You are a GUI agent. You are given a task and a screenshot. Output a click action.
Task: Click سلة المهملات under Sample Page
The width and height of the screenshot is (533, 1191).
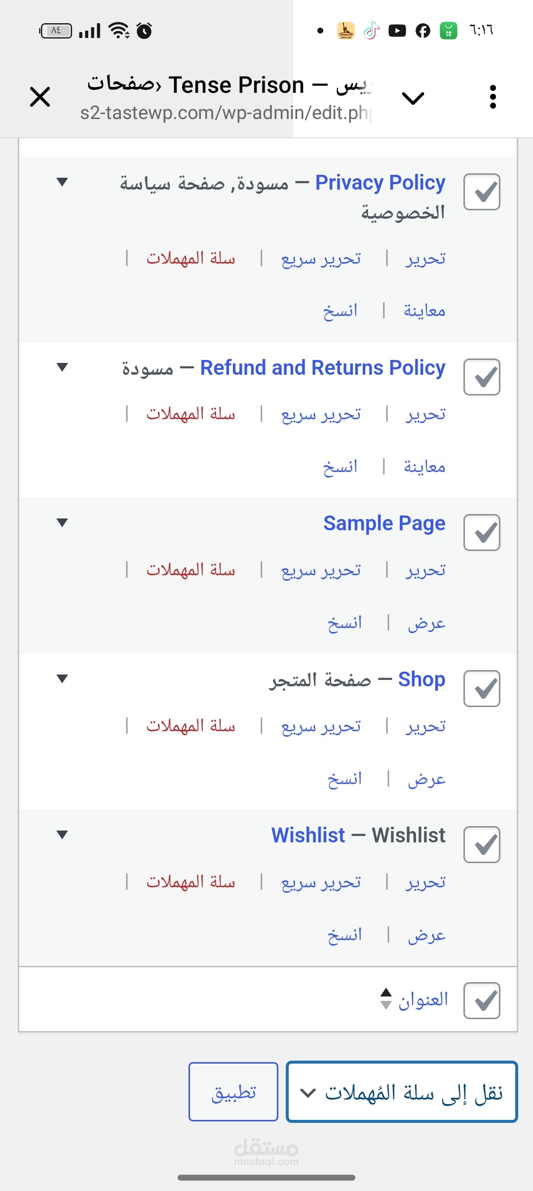click(x=190, y=570)
